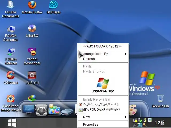Open the Windows Start button
This screenshot has width=171, height=128.
pyautogui.click(x=12, y=123)
